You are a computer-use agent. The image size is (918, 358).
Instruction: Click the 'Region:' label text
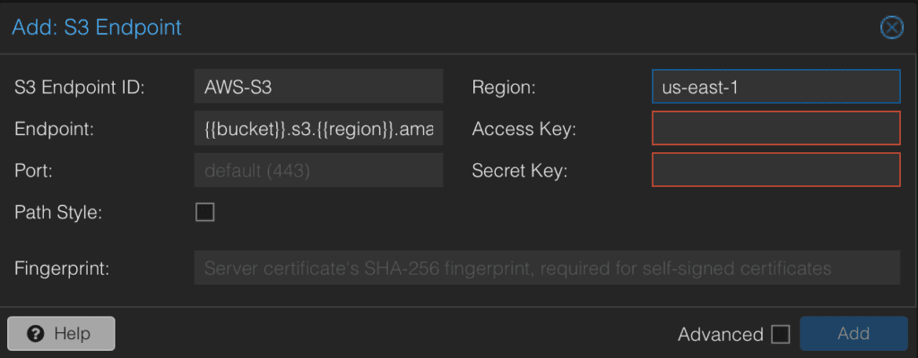tap(503, 88)
